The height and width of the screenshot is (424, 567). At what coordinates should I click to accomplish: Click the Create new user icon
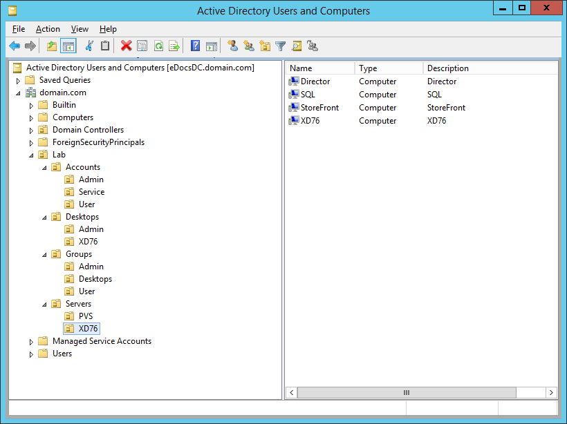click(x=233, y=46)
